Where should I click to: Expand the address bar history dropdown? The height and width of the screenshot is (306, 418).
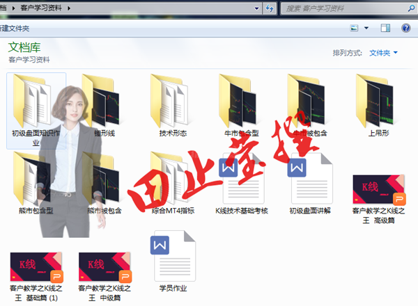(254, 8)
